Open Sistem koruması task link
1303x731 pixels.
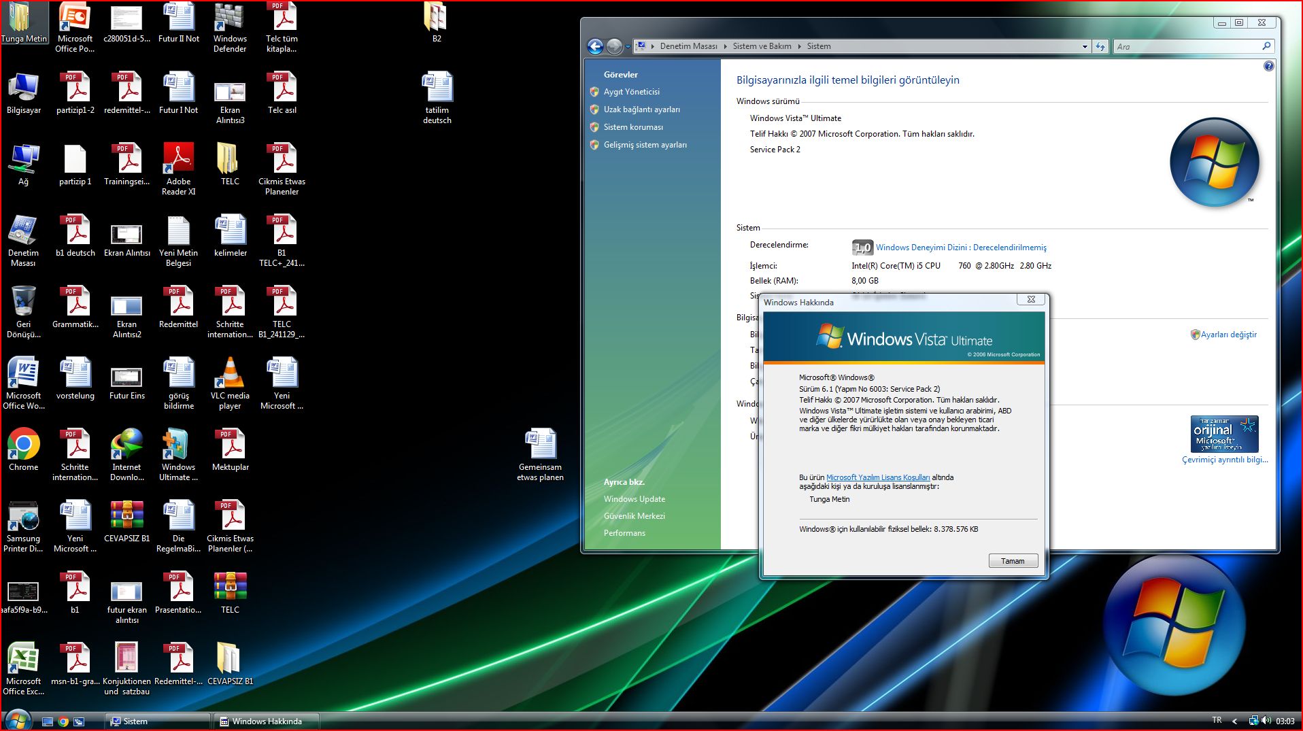[x=633, y=127]
